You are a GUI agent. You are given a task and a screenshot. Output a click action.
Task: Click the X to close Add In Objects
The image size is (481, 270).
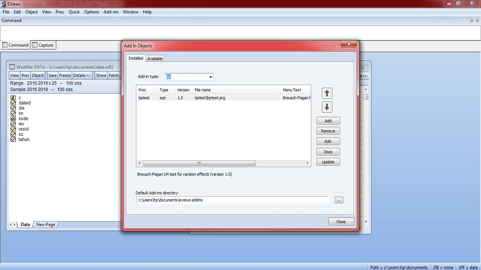[349, 44]
